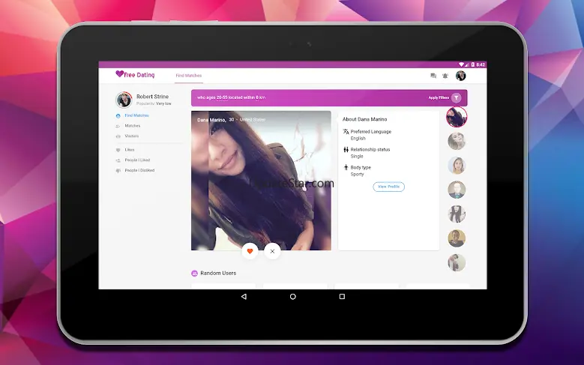
Task: Select the man in suit thumbnail
Action: 457,190
